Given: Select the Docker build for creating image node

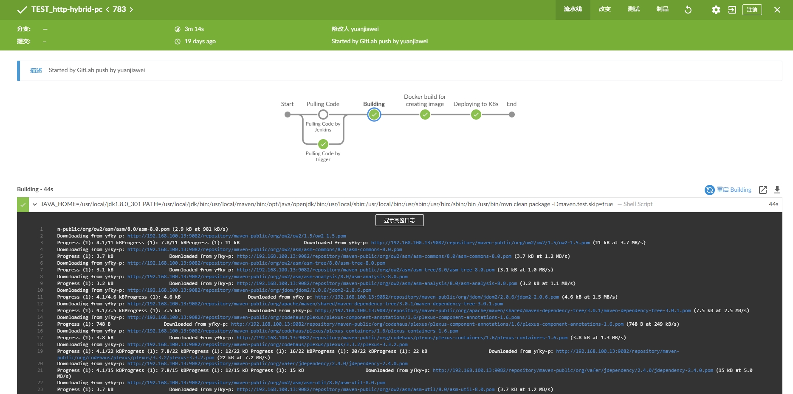Looking at the screenshot, I should pos(425,115).
